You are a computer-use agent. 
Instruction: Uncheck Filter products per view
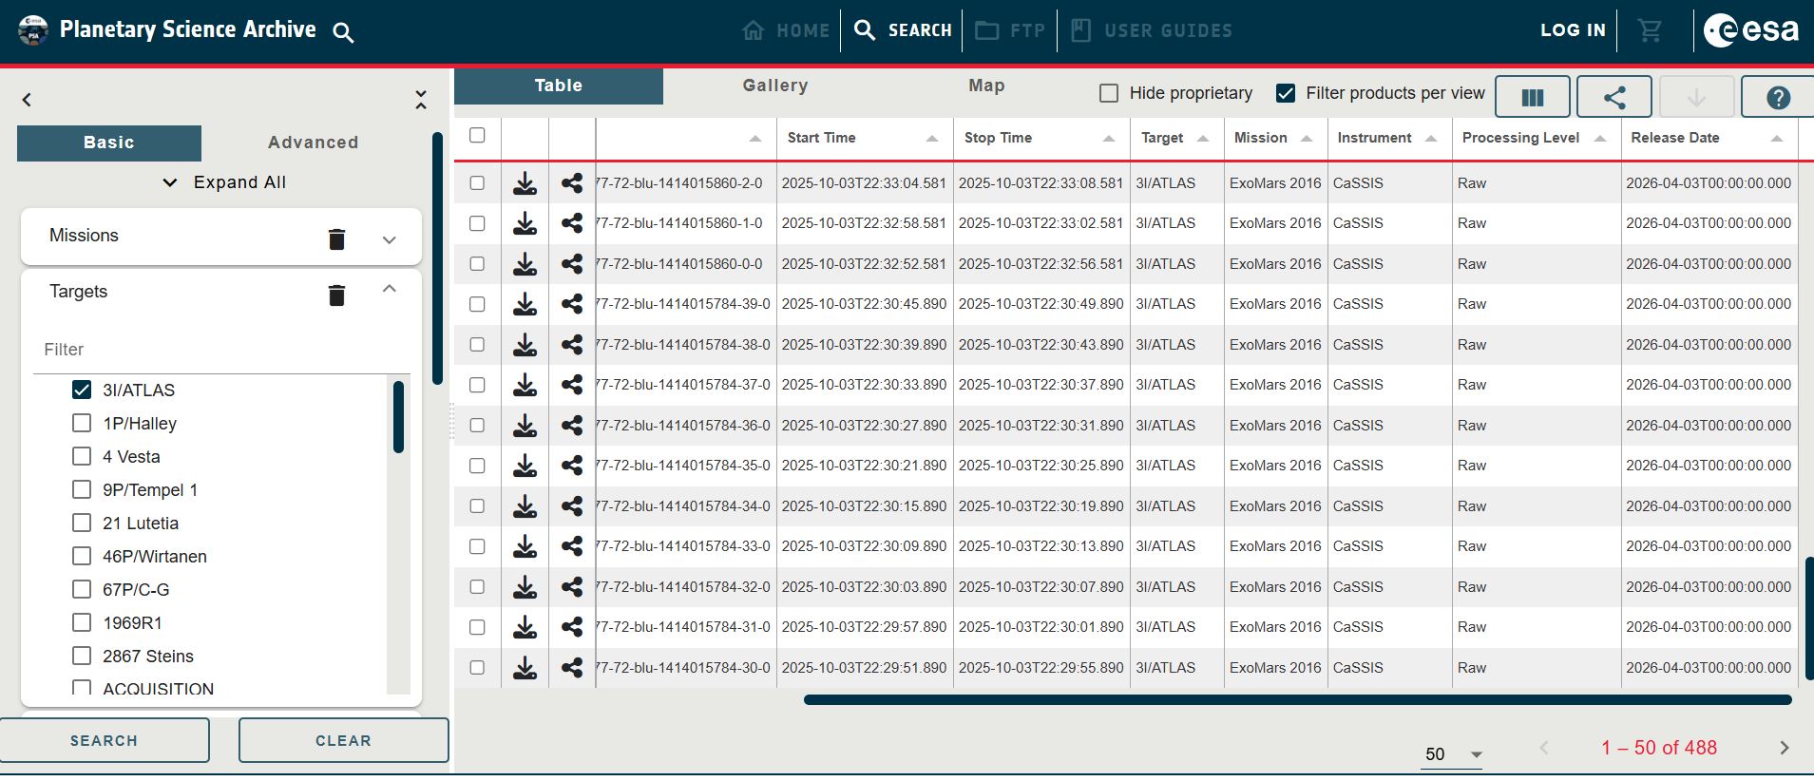1285,93
